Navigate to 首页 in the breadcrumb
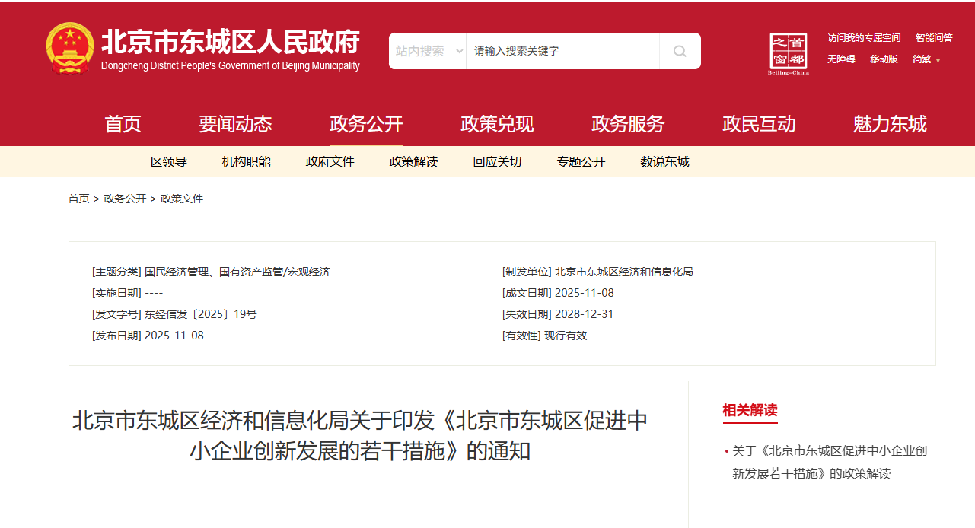The width and height of the screenshot is (975, 528). pos(78,199)
